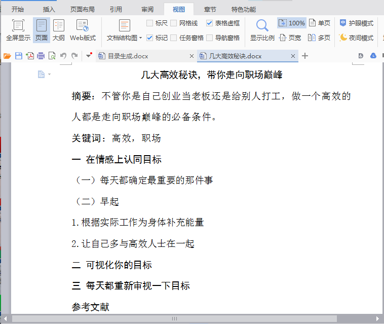Enable the Navigation pane checkbox
Screen dimensions: 384x324
point(209,38)
